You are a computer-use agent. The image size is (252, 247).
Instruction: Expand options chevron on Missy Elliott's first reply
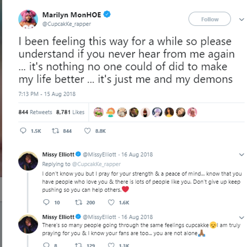(241, 155)
